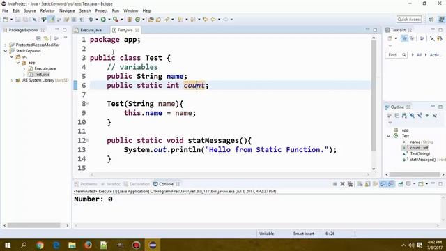Image resolution: width=446 pixels, height=251 pixels.
Task: Click Outline horizontal scrollbar
Action: coord(415,174)
